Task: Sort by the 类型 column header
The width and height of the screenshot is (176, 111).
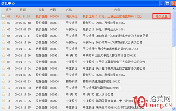Action: point(41,10)
